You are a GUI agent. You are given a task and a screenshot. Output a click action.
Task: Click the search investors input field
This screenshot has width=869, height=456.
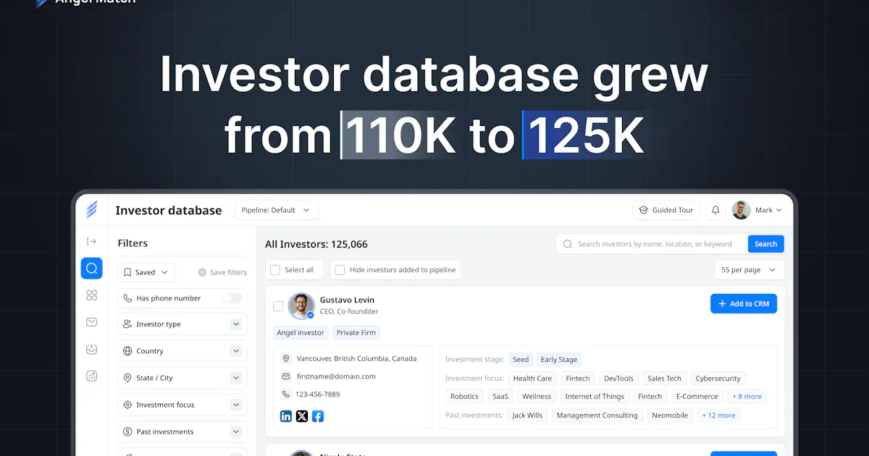tap(652, 244)
